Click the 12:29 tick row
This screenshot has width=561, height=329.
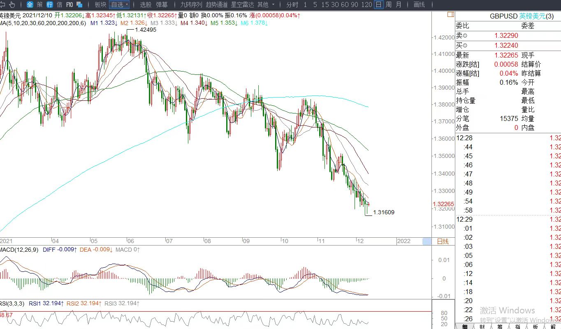(508, 219)
